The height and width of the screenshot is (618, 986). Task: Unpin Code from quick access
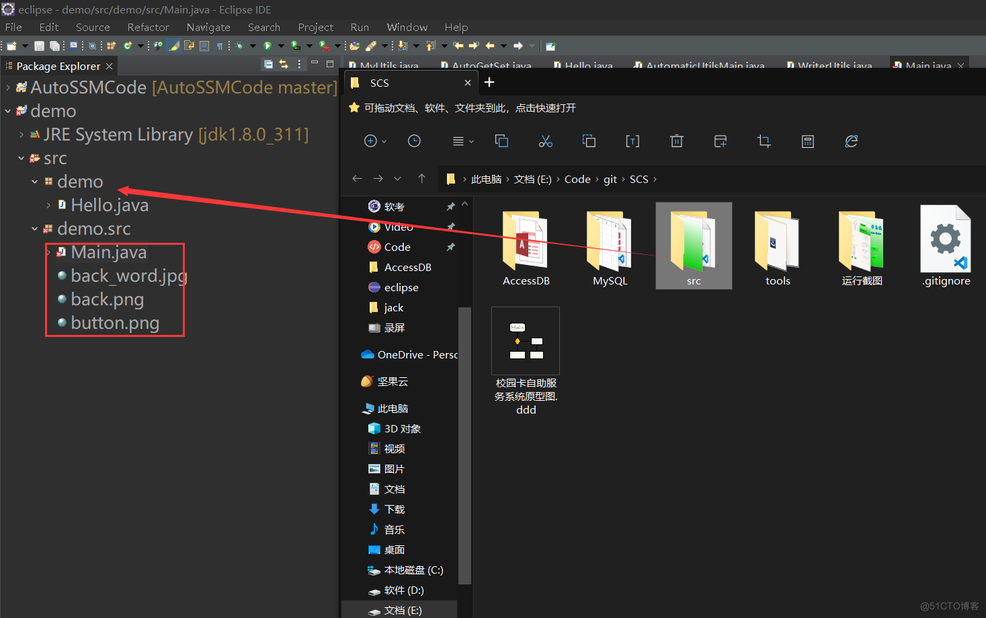click(450, 247)
